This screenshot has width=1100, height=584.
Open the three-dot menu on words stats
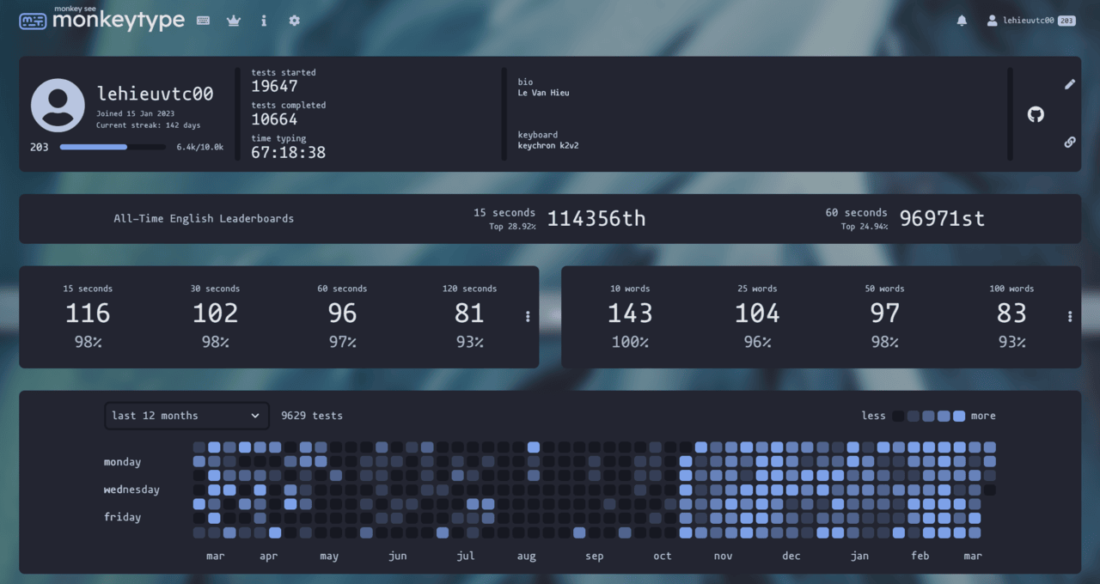[1069, 316]
